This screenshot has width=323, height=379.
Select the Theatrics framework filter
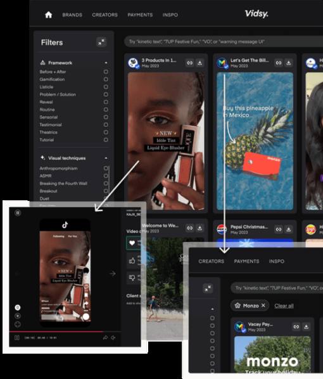[x=106, y=132]
